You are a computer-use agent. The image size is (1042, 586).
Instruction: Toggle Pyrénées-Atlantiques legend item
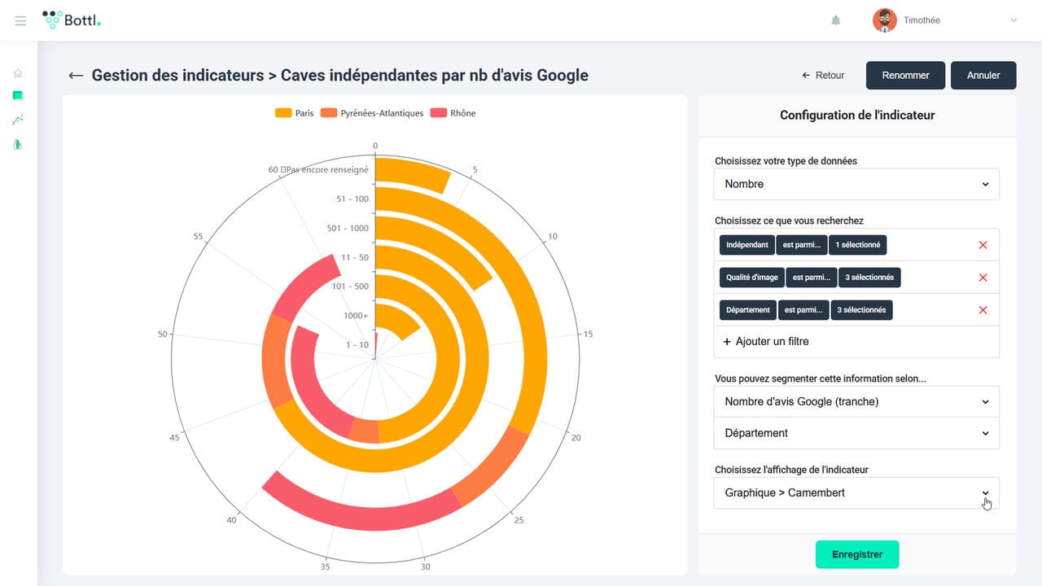click(372, 113)
